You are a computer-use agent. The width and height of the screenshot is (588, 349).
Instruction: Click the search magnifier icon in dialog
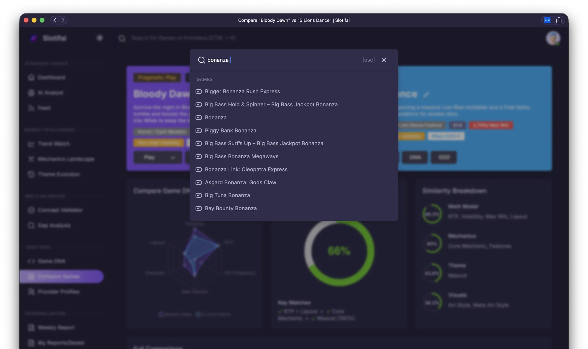[201, 60]
